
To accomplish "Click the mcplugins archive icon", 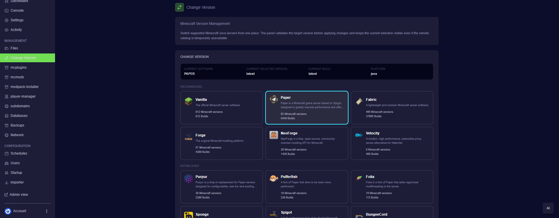I will point(6,68).
